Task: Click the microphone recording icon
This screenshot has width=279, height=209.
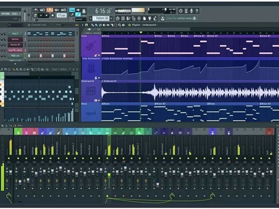Action: pos(191,11)
